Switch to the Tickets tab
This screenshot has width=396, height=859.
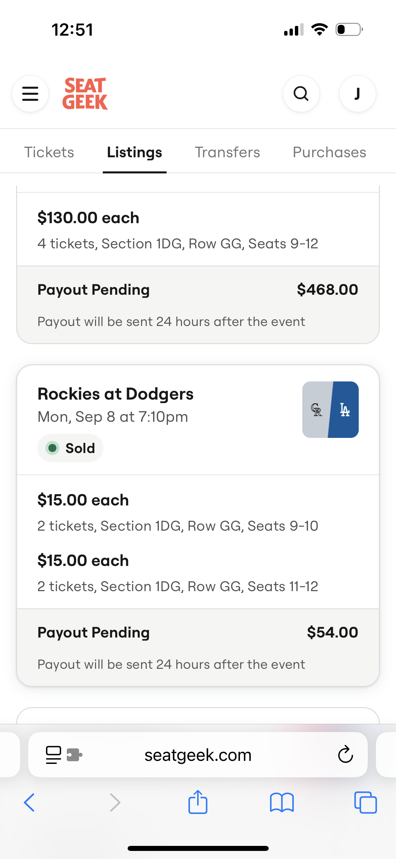(49, 152)
